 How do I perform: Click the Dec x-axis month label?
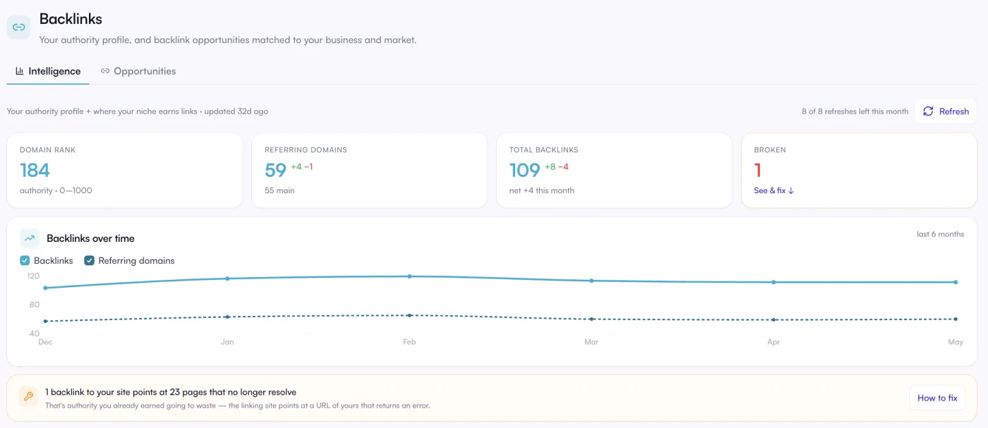(x=45, y=342)
